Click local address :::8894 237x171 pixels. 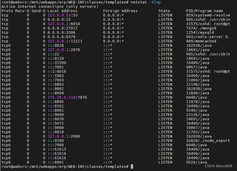pyautogui.click(x=56, y=93)
